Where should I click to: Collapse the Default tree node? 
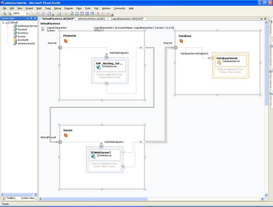coord(3,23)
